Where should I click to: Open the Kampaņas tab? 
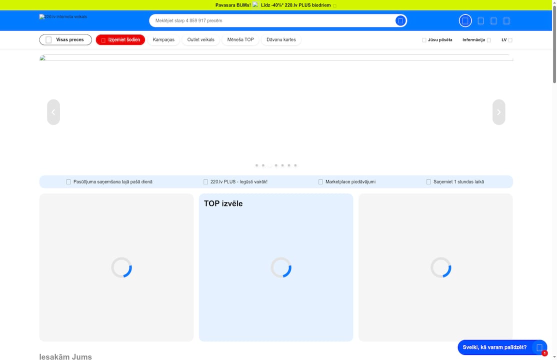(x=163, y=40)
